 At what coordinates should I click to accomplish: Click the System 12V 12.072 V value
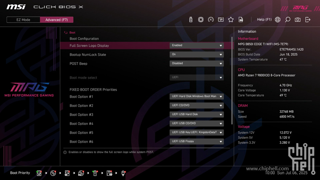tap(285, 133)
